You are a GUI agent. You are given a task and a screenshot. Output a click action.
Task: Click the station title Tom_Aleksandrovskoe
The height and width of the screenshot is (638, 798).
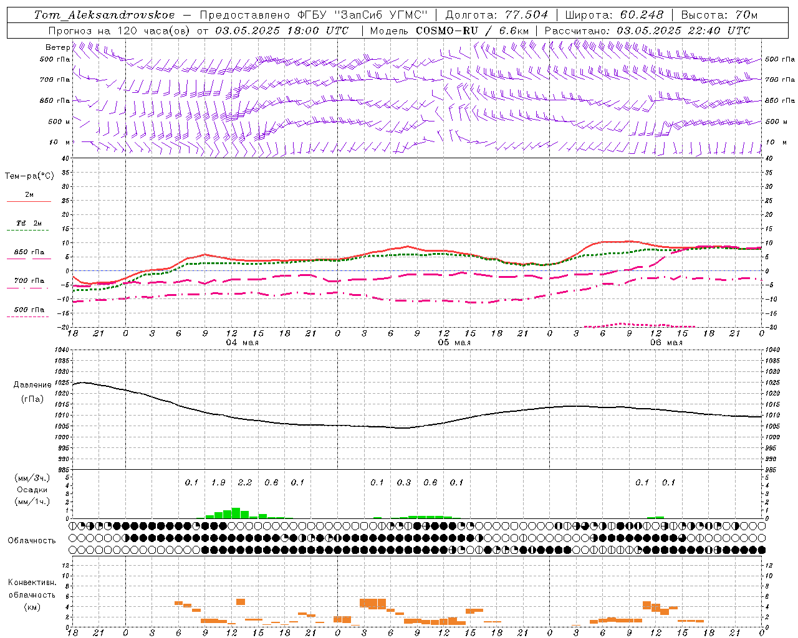point(104,15)
